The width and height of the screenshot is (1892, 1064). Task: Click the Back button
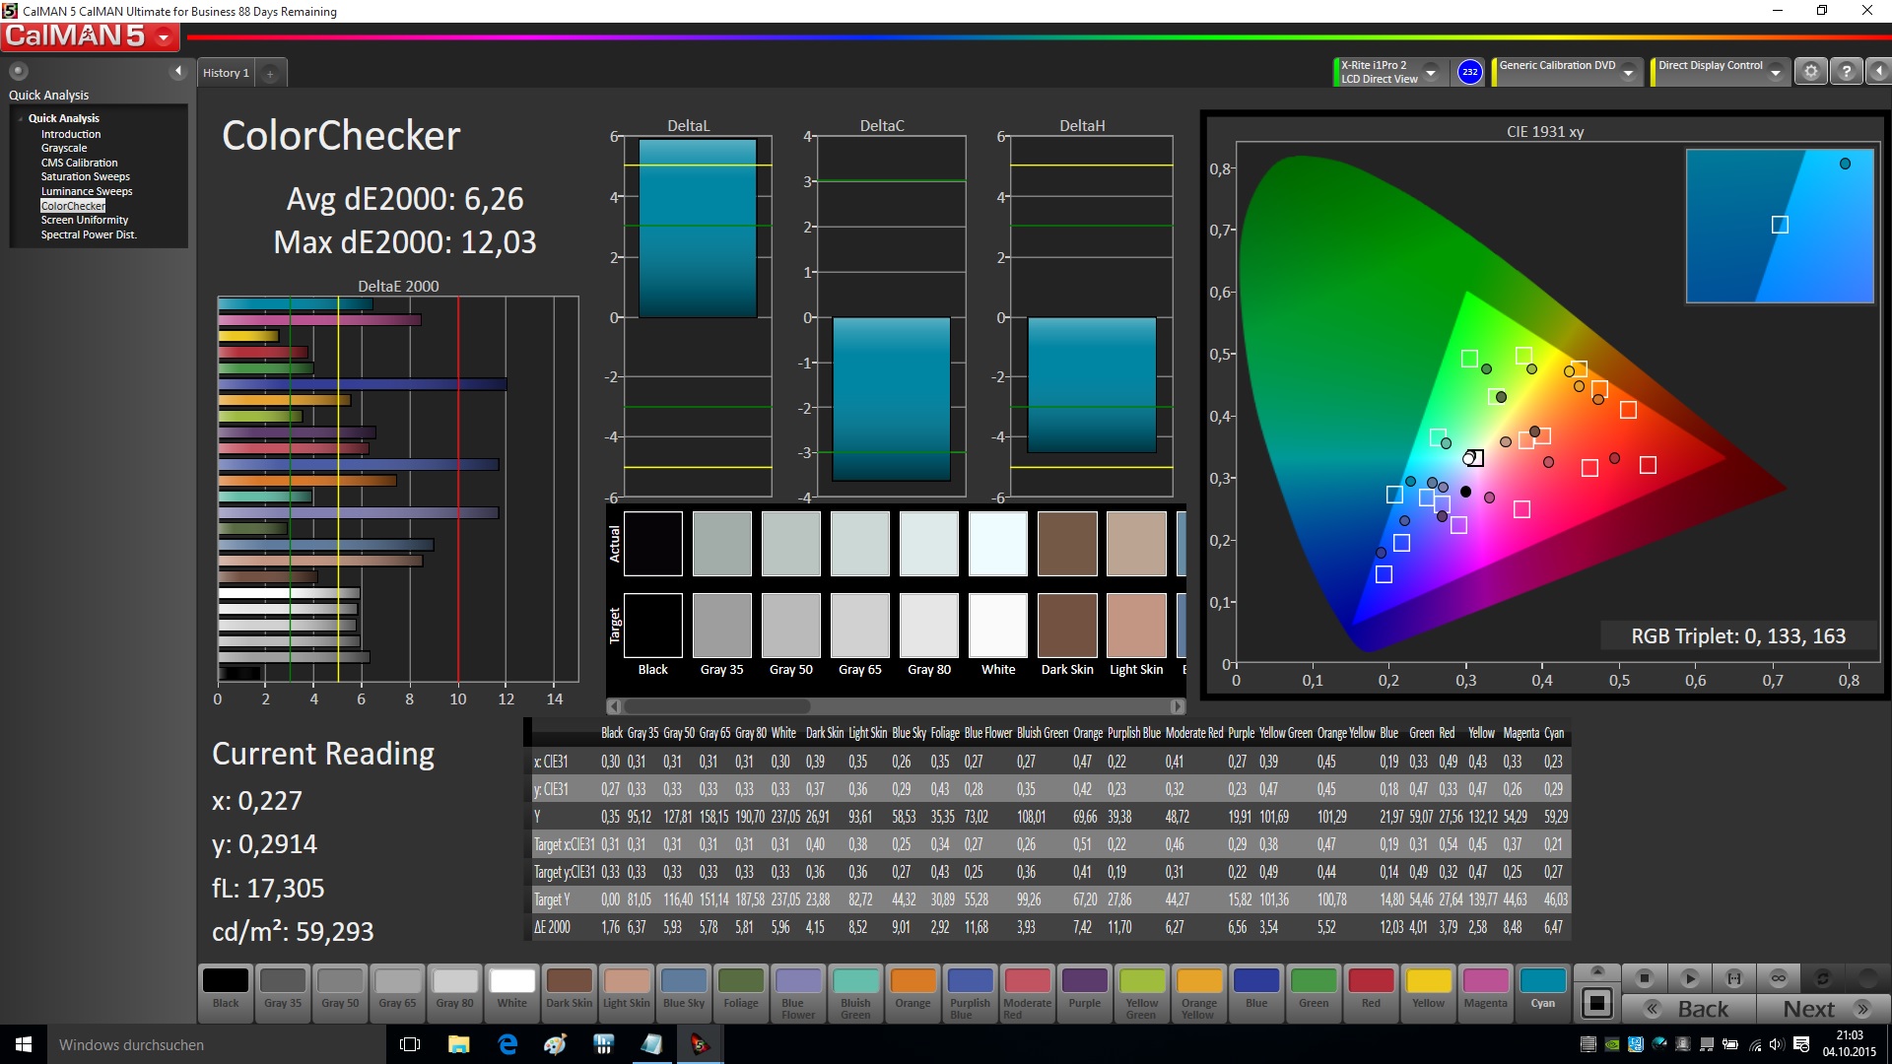1689,1009
